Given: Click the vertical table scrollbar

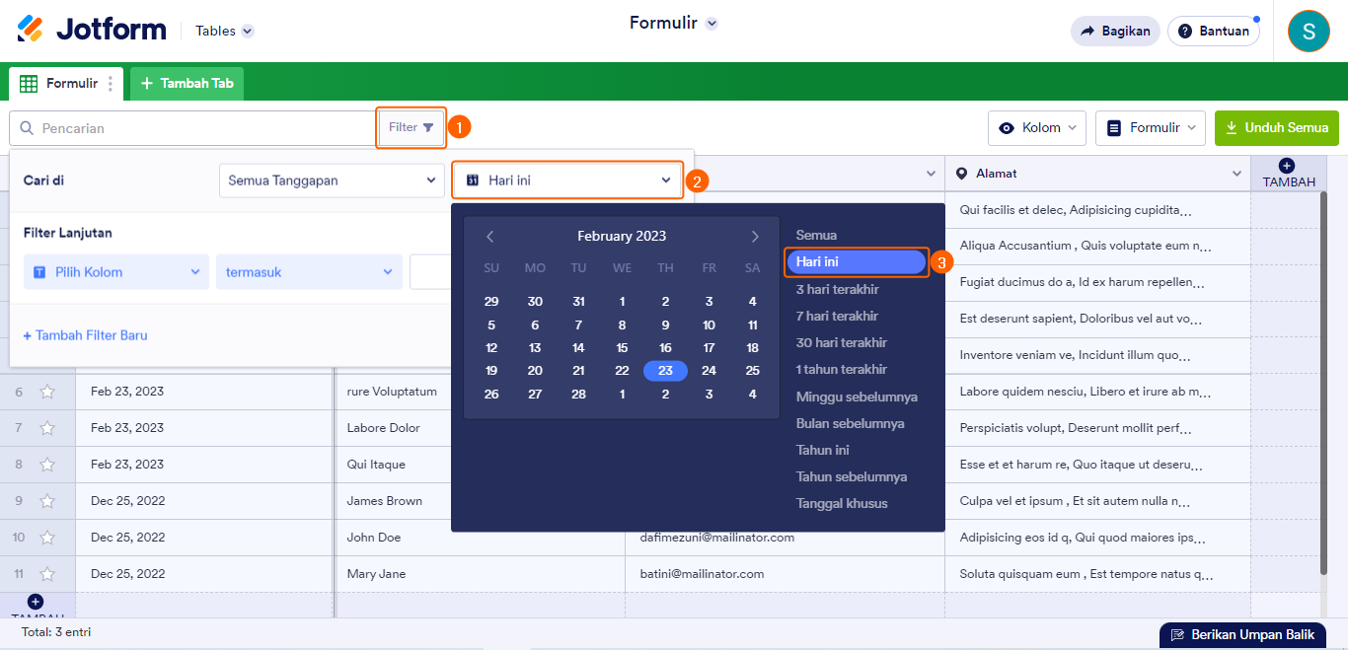Looking at the screenshot, I should [1323, 383].
